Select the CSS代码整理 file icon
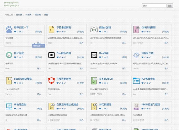179x130 pixels. (136, 30)
